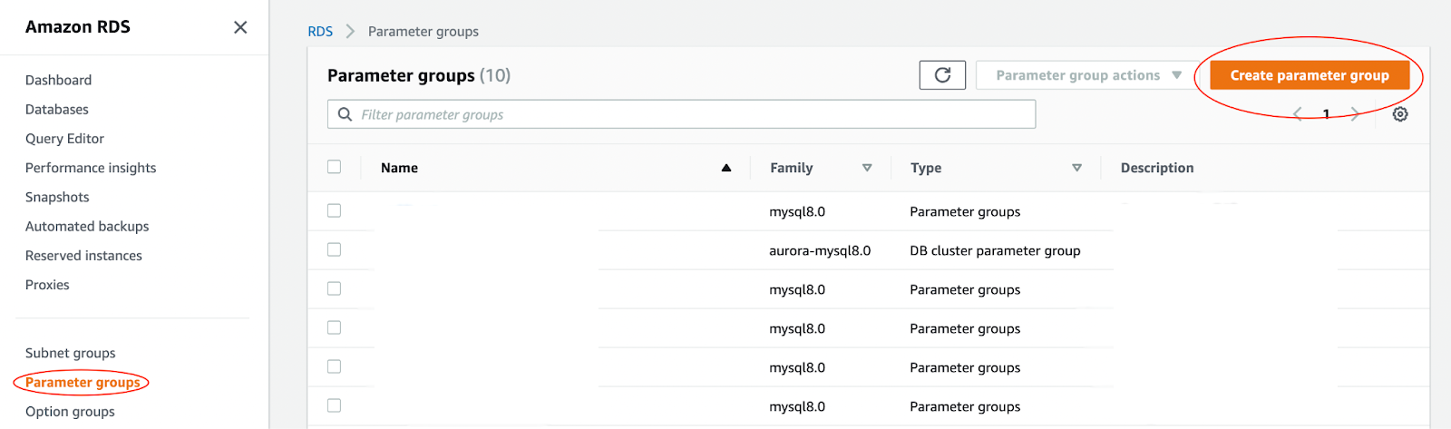Click the search magnifier icon
Image resolution: width=1451 pixels, height=429 pixels.
(345, 114)
